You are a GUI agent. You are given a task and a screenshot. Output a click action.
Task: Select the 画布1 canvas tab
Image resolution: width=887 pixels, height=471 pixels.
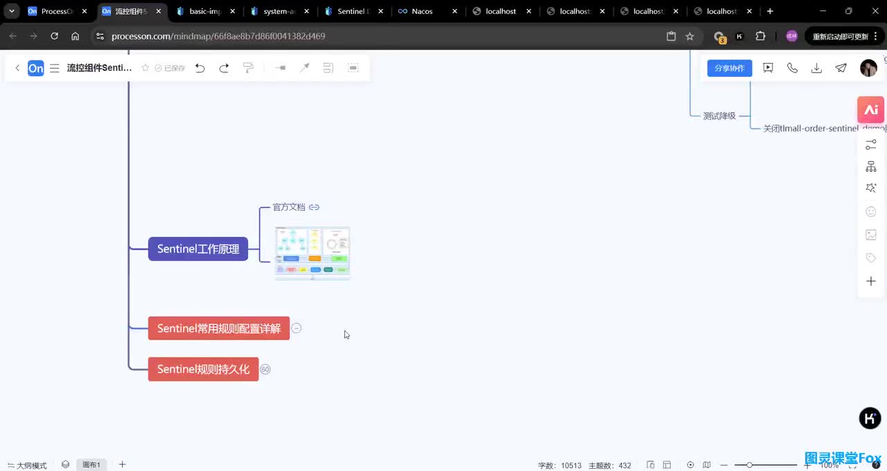91,465
